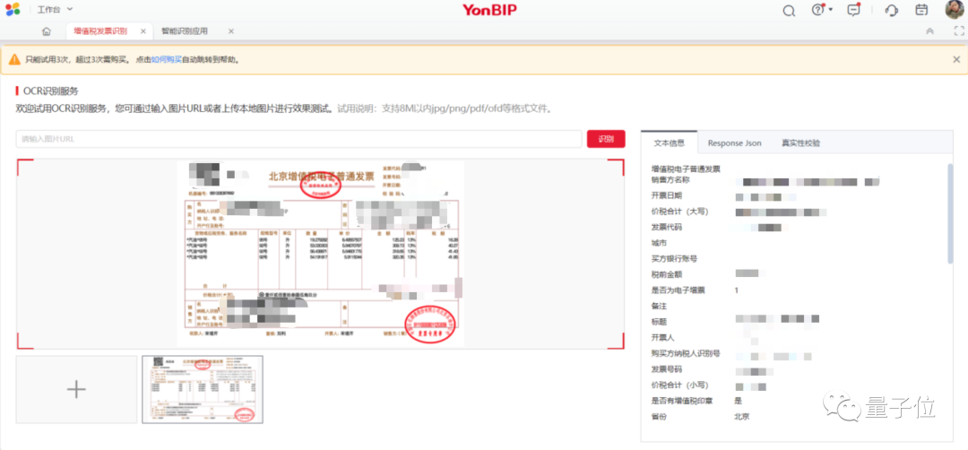
Task: Click the 标题 field label
Action: (659, 322)
